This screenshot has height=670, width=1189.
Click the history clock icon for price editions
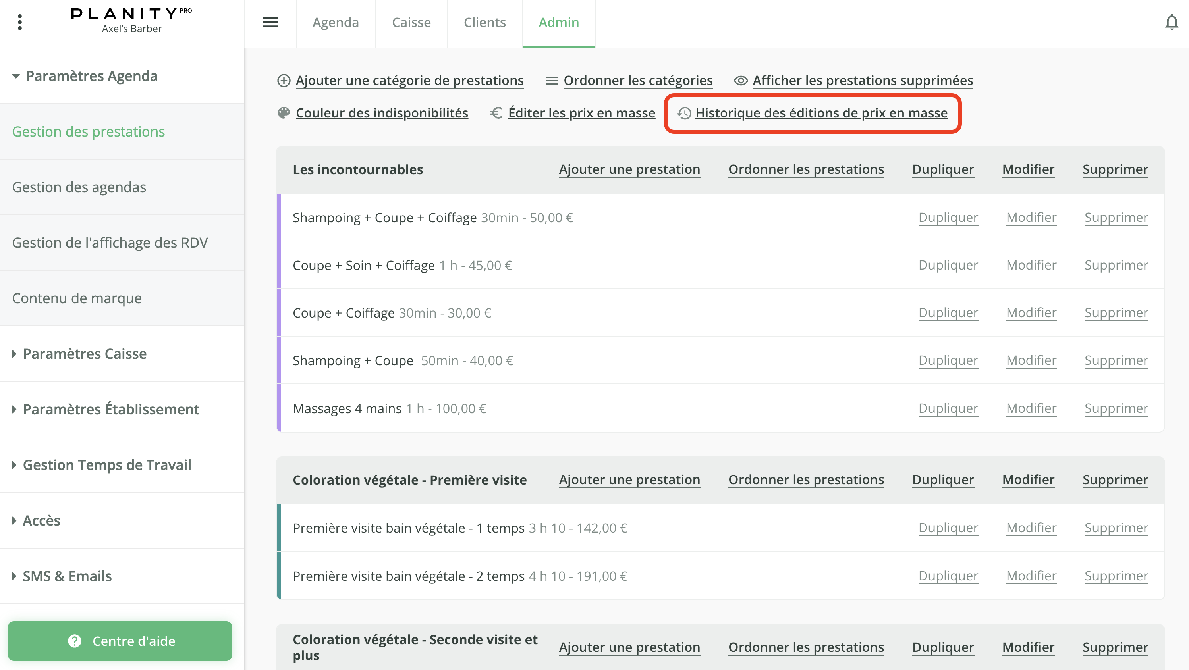[684, 113]
